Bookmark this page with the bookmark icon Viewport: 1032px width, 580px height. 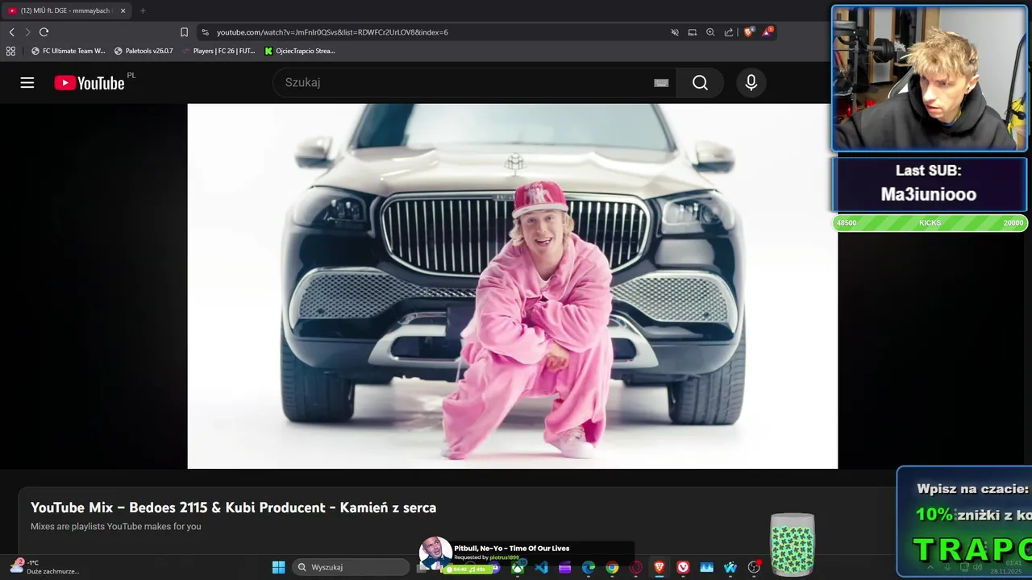pos(184,32)
